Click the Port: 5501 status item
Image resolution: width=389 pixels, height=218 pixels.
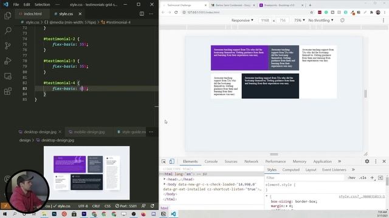[x=126, y=206]
